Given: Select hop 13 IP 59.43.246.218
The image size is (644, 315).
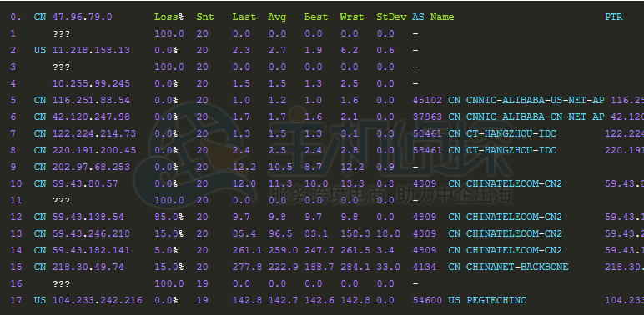Looking at the screenshot, I should 91,234.
